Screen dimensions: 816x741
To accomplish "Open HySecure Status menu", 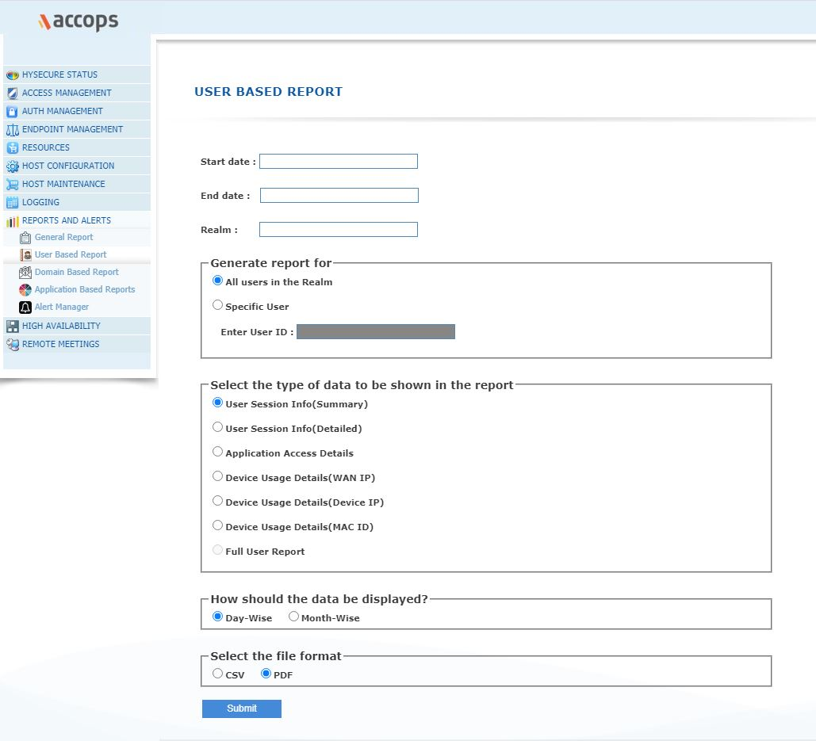I will (x=77, y=74).
